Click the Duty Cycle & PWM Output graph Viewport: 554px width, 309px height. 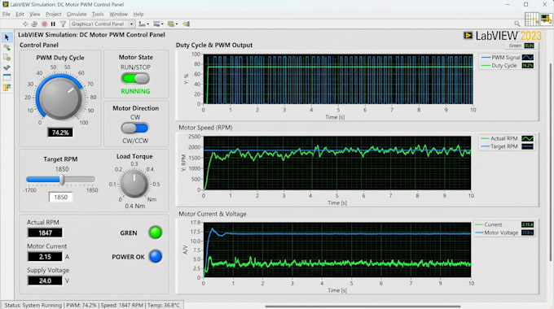tap(338, 79)
